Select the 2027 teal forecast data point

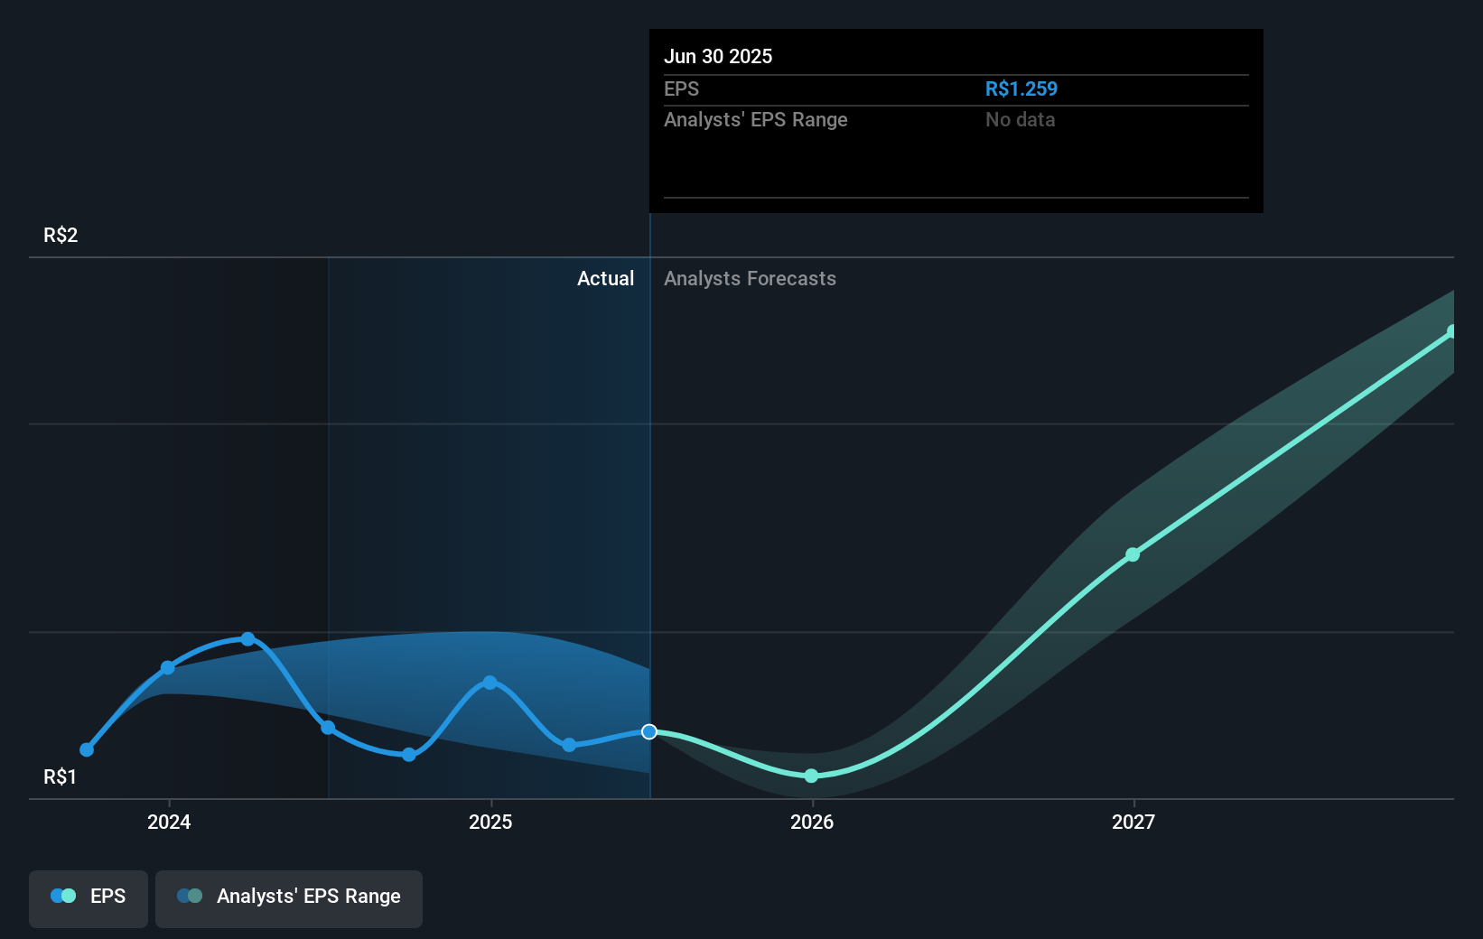coord(1132,555)
